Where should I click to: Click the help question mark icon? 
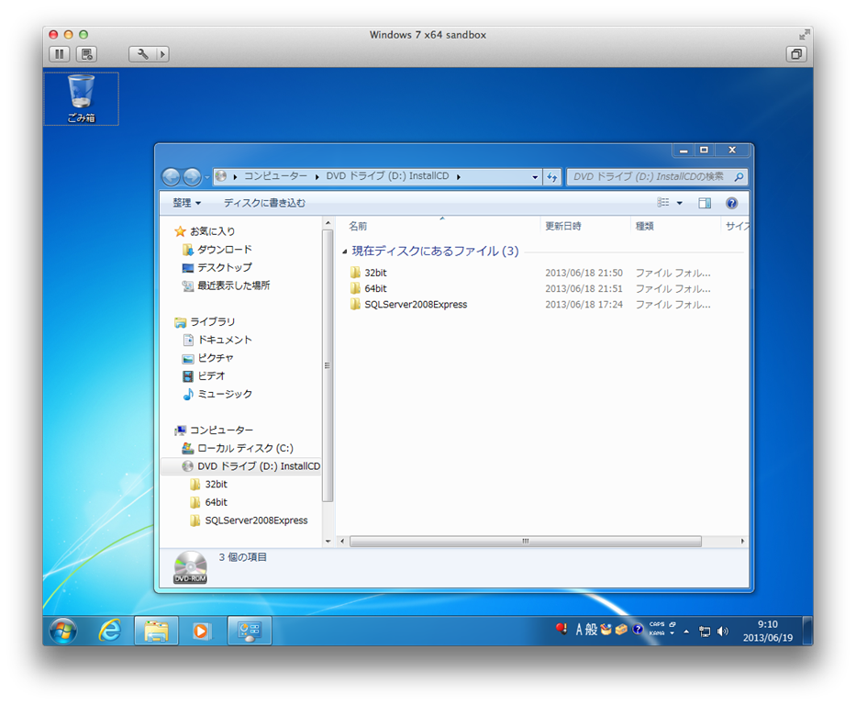click(x=731, y=203)
